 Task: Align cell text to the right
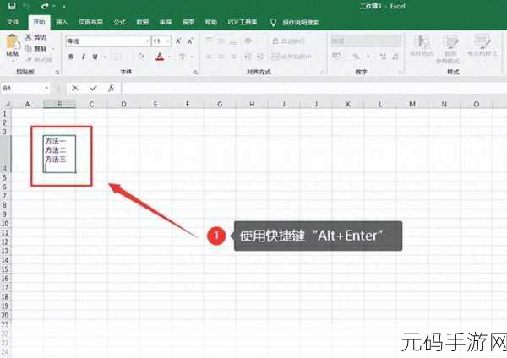233,57
